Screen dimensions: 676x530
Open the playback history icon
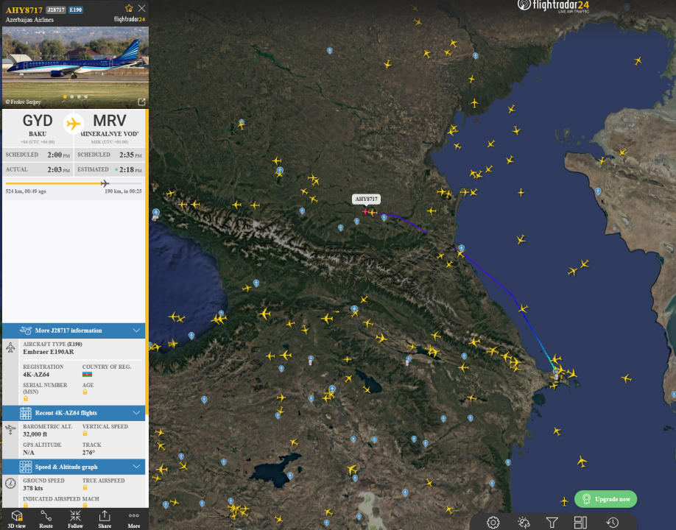610,521
